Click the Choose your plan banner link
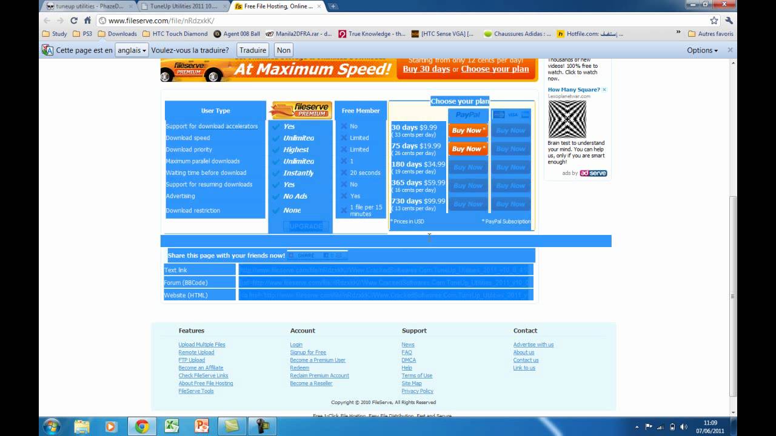 coord(495,69)
